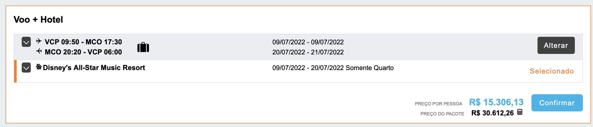593x127 pixels.
Task: Click the hotel house icon
Action: 39,67
